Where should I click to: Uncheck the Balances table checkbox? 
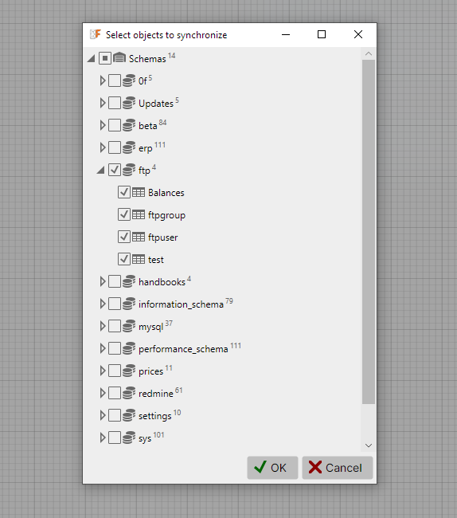[124, 192]
